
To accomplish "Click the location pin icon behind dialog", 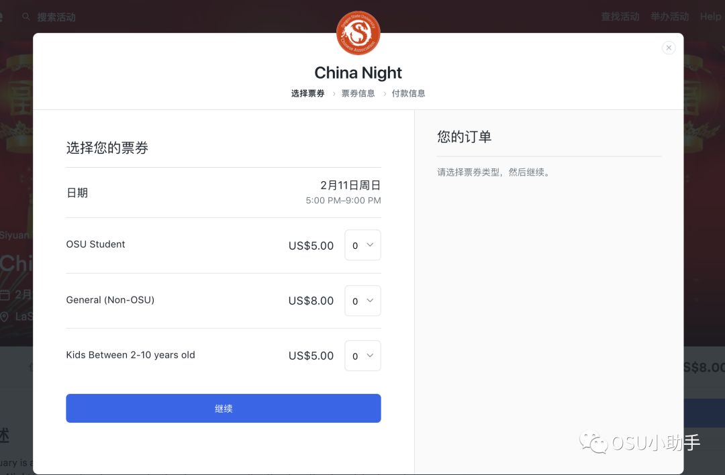I will [x=5, y=317].
